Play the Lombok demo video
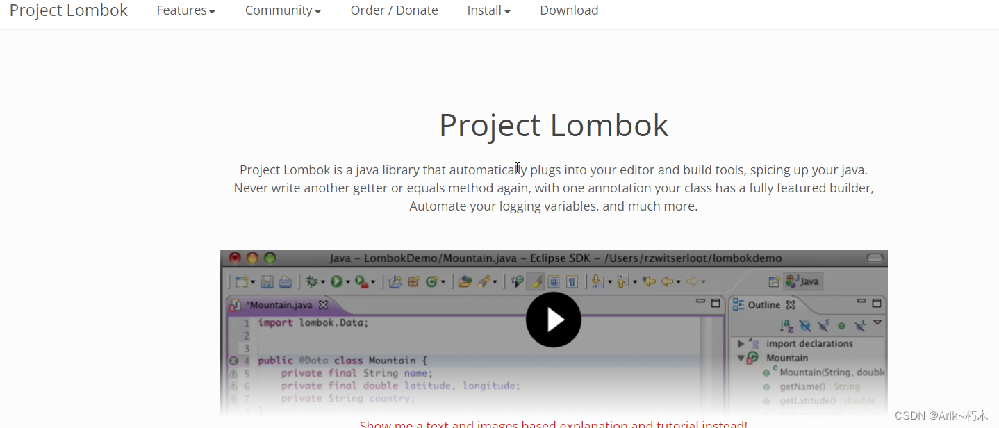 point(554,320)
